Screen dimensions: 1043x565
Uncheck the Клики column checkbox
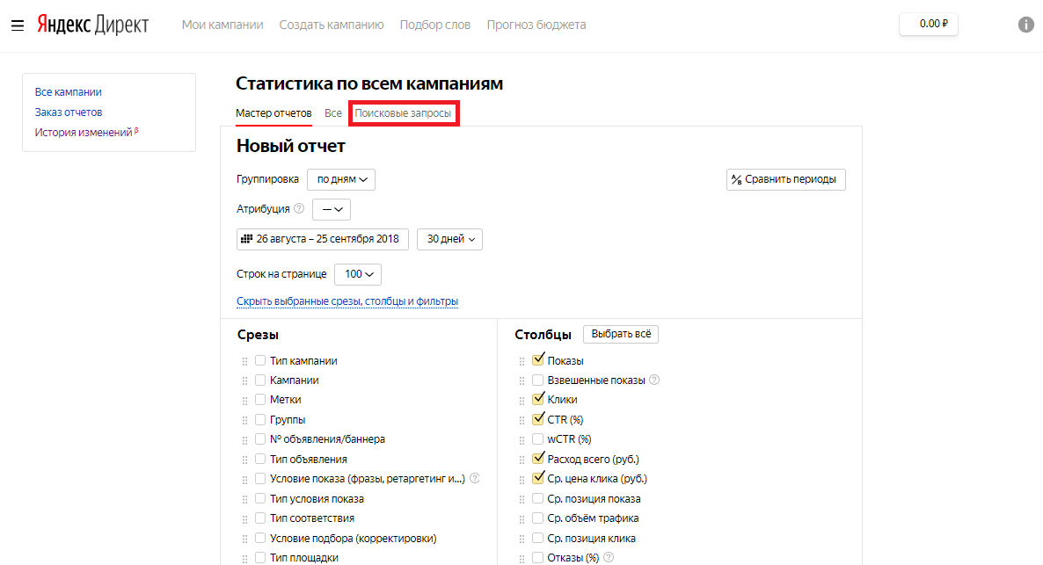537,399
